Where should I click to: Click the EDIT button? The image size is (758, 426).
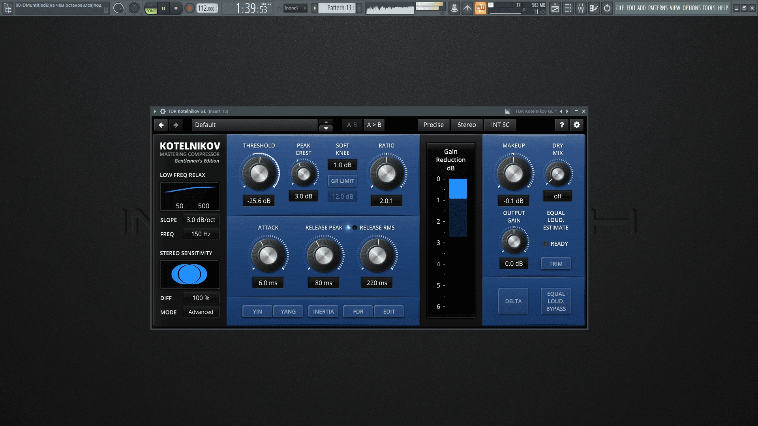pos(389,312)
